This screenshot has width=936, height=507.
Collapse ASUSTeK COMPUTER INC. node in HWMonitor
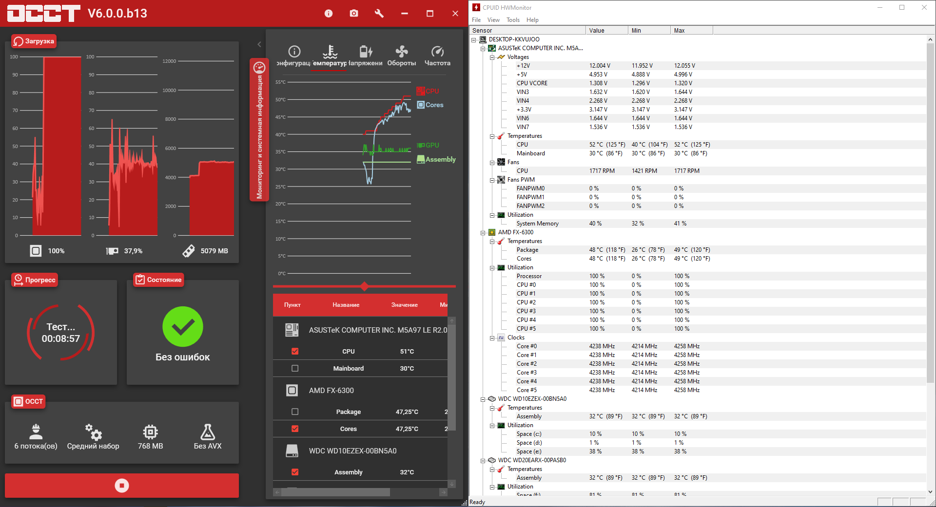483,49
